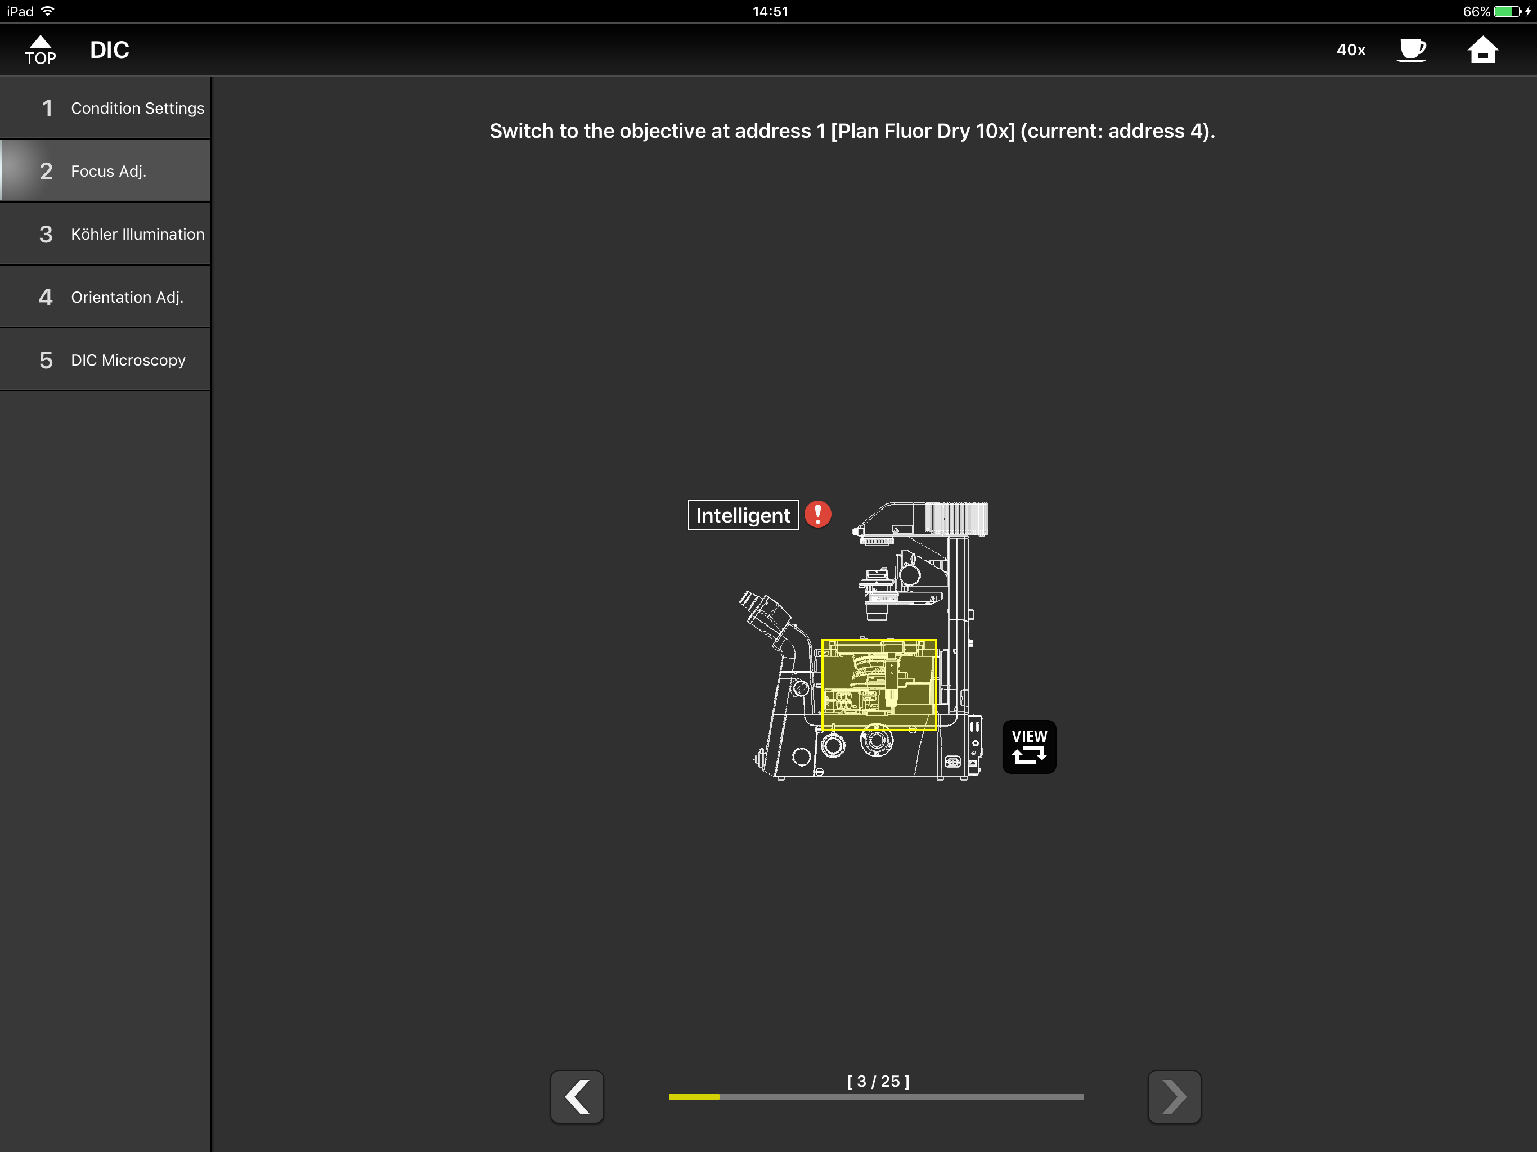1537x1152 pixels.
Task: Go to previous step arrow
Action: click(577, 1096)
